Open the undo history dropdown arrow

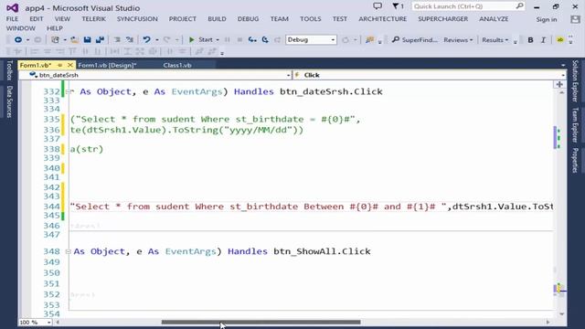click(156, 39)
